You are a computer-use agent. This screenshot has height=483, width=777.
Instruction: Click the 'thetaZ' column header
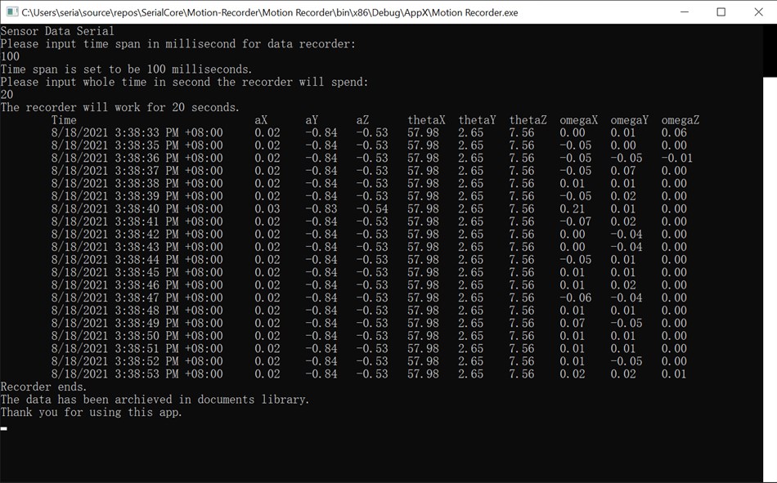tap(528, 120)
